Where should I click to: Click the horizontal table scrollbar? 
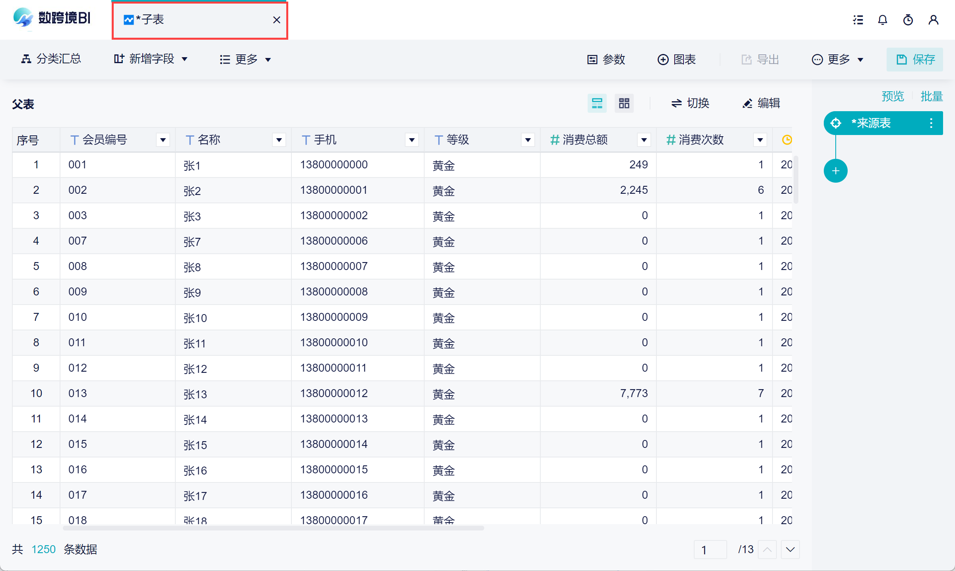tap(274, 528)
